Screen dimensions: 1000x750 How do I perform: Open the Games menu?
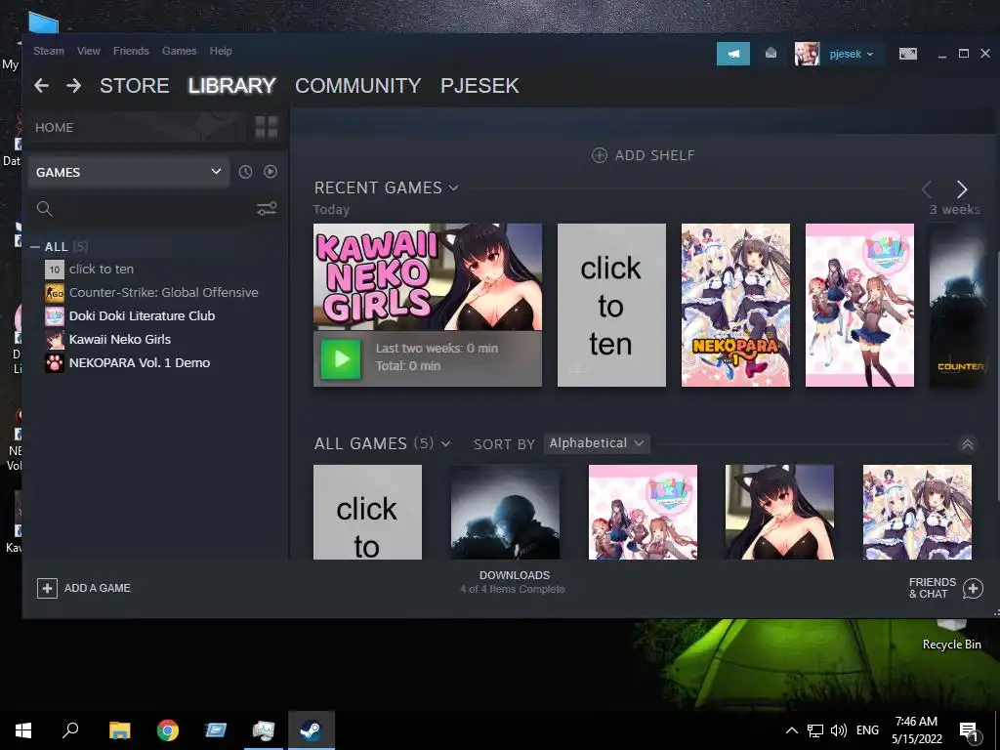(180, 51)
